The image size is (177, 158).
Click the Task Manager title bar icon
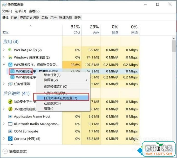point(4,5)
